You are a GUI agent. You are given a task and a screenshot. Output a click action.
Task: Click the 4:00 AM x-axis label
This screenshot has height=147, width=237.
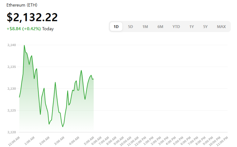74,141
